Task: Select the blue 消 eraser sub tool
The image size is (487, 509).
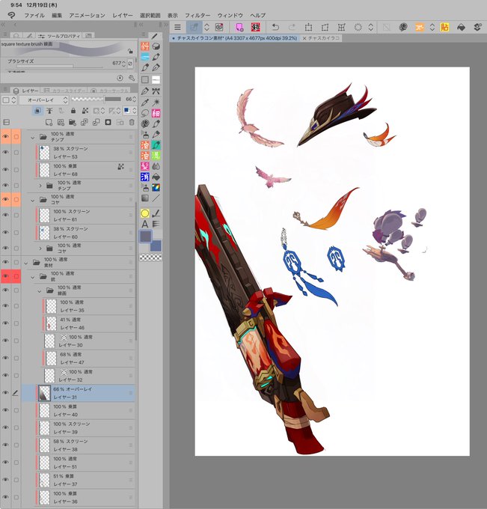Action: (145, 177)
